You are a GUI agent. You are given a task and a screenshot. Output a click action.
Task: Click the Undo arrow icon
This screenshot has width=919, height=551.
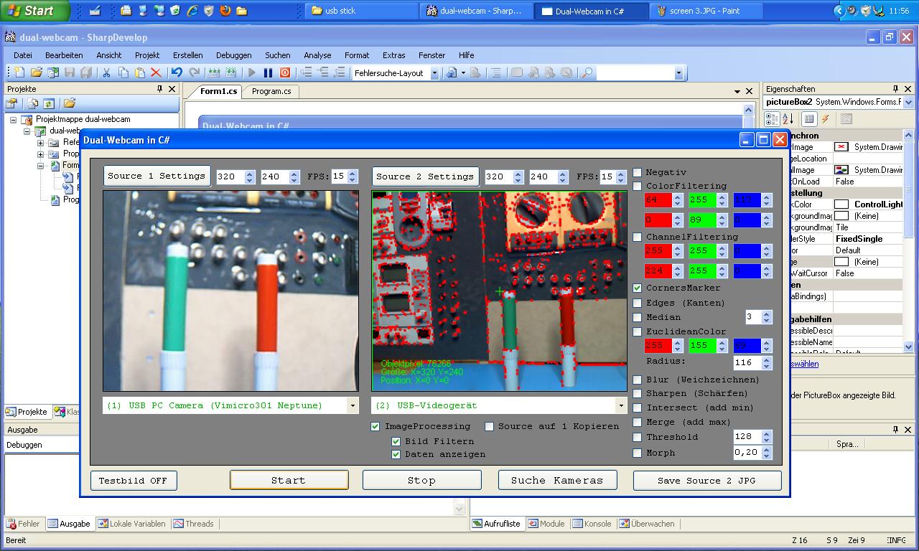(177, 72)
